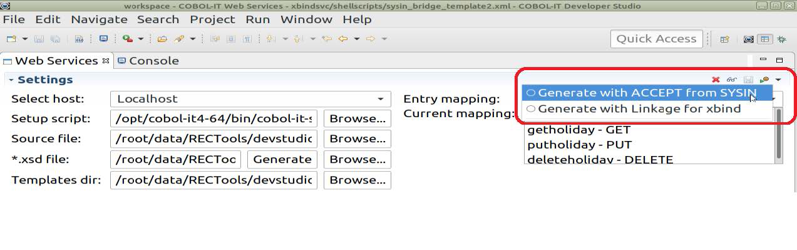The height and width of the screenshot is (250, 797).
Task: Open the Select host Localhost dropdown
Action: pyautogui.click(x=250, y=99)
